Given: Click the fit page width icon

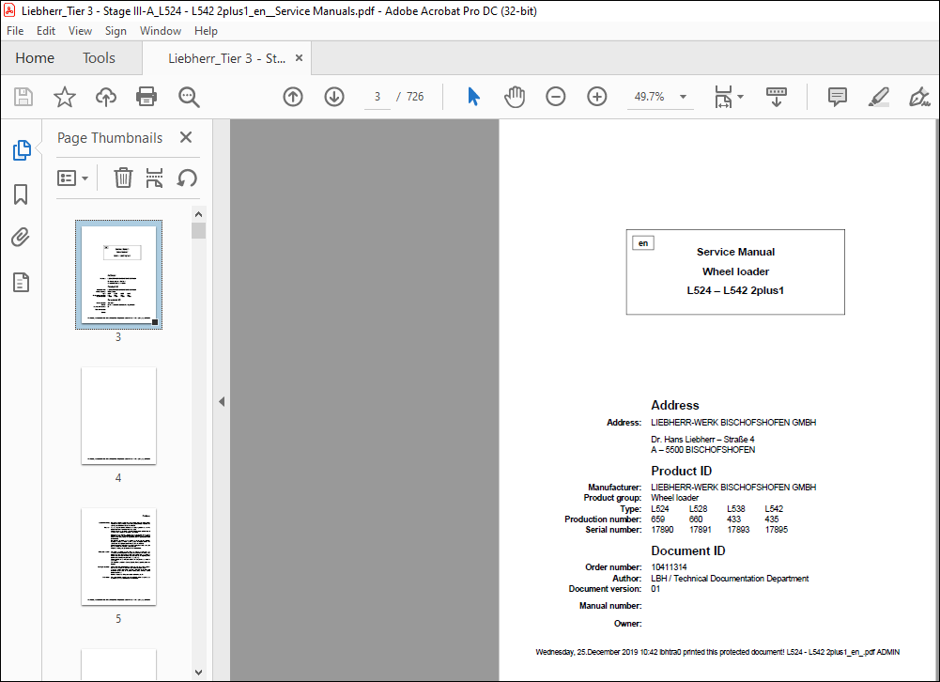Looking at the screenshot, I should pos(723,97).
